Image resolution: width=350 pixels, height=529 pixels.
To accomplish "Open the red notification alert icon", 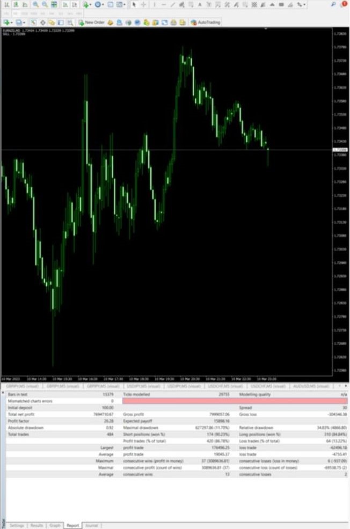I will pyautogui.click(x=344, y=4).
